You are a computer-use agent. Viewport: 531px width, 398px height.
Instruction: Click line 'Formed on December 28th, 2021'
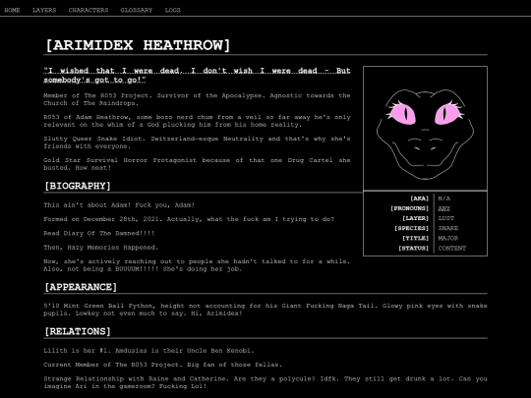[189, 219]
